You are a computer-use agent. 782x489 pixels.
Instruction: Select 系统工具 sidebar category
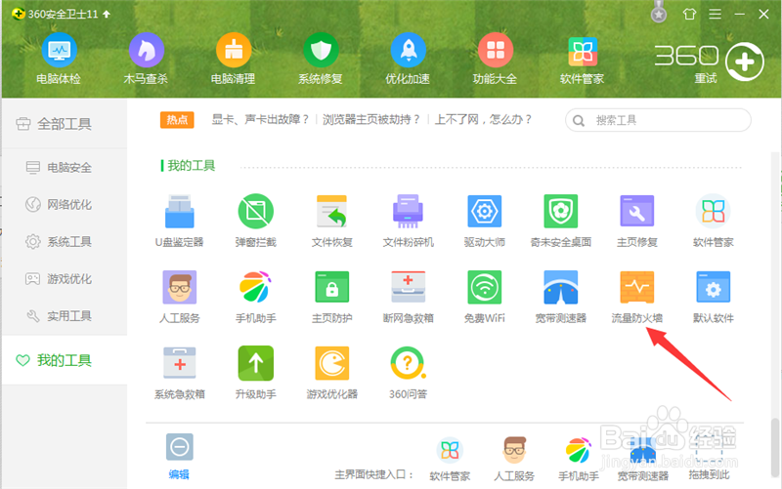[65, 241]
